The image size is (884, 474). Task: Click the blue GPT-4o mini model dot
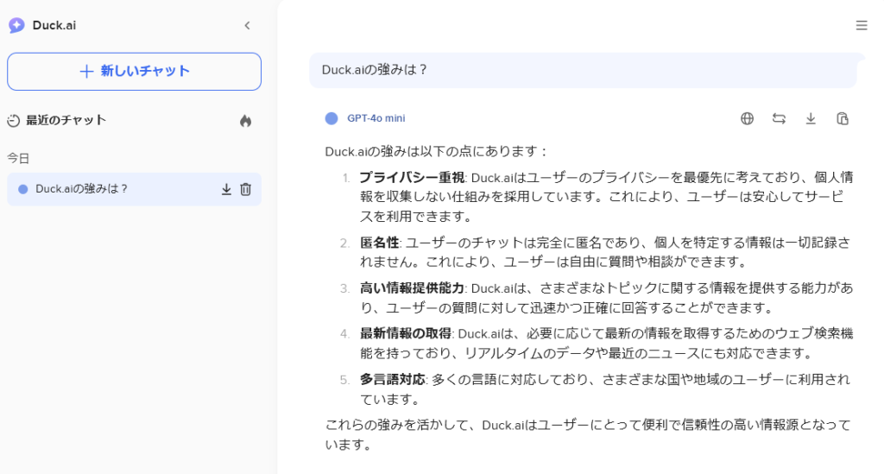[x=331, y=118]
